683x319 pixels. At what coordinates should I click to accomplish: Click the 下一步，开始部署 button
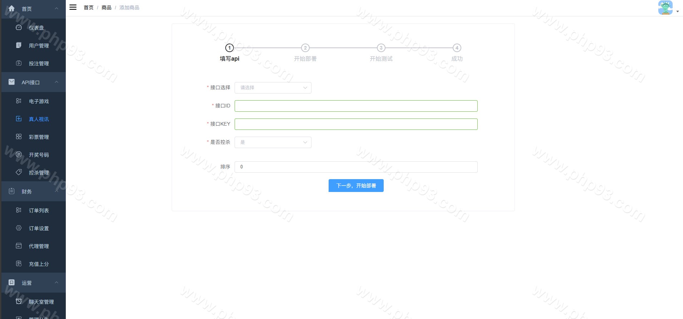click(356, 186)
